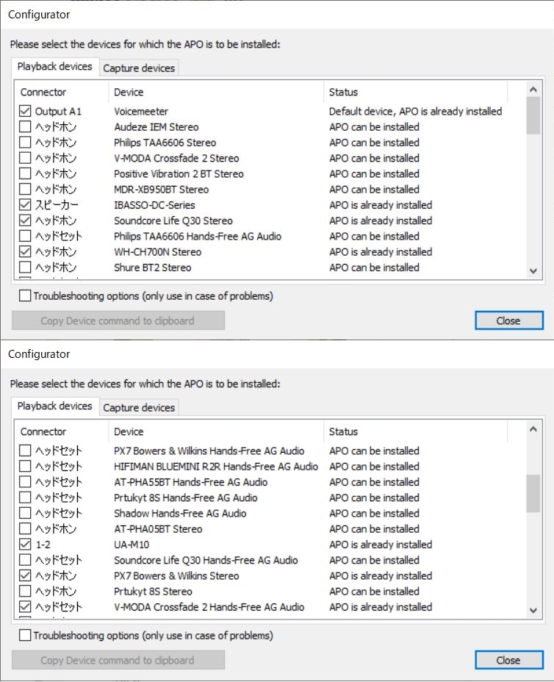Screen dimensions: 554x682
Task: Open Capture devices tab in lower window
Action: pos(139,408)
